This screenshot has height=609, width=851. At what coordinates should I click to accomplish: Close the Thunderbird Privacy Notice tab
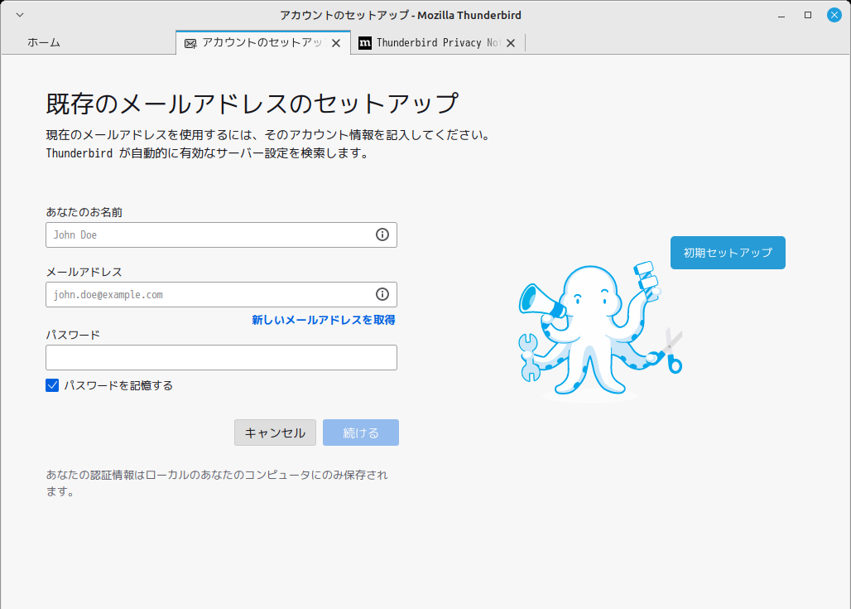511,43
